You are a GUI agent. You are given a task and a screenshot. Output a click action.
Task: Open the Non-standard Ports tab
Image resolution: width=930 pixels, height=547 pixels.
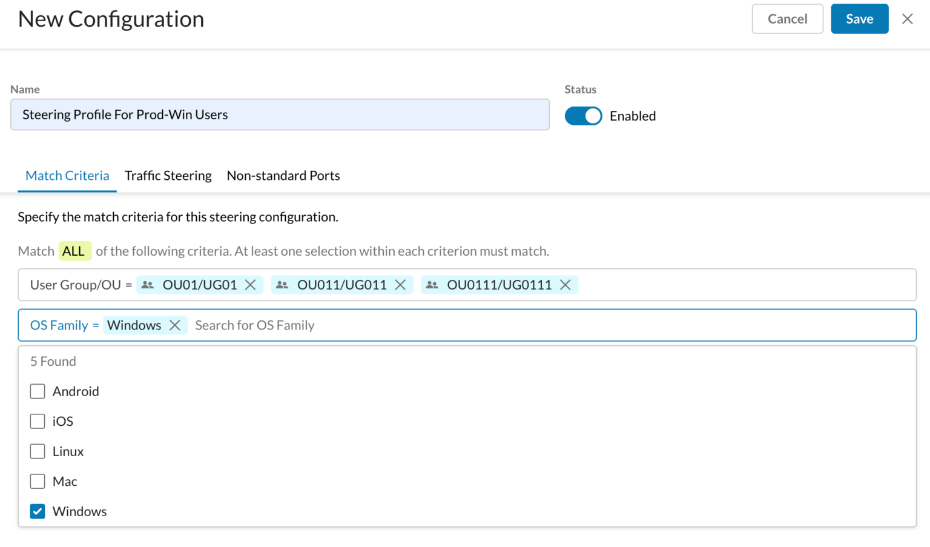click(283, 176)
